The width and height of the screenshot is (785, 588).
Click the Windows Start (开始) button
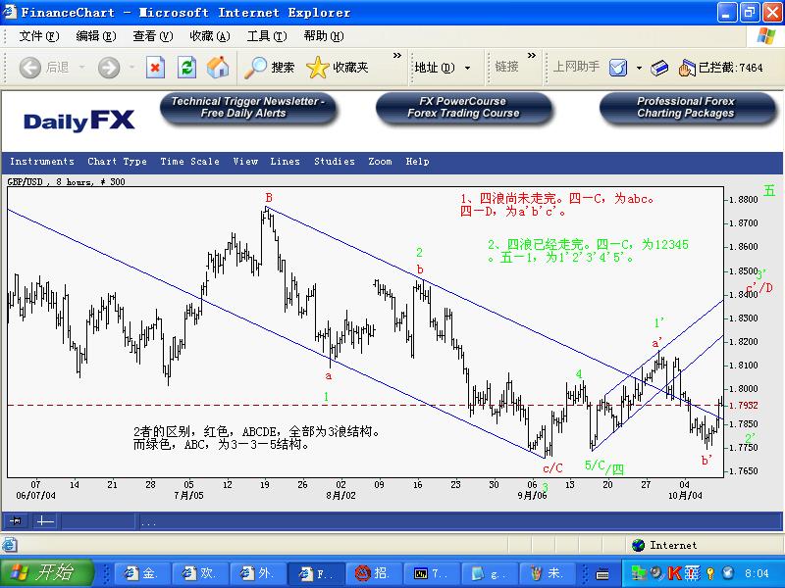coord(46,572)
